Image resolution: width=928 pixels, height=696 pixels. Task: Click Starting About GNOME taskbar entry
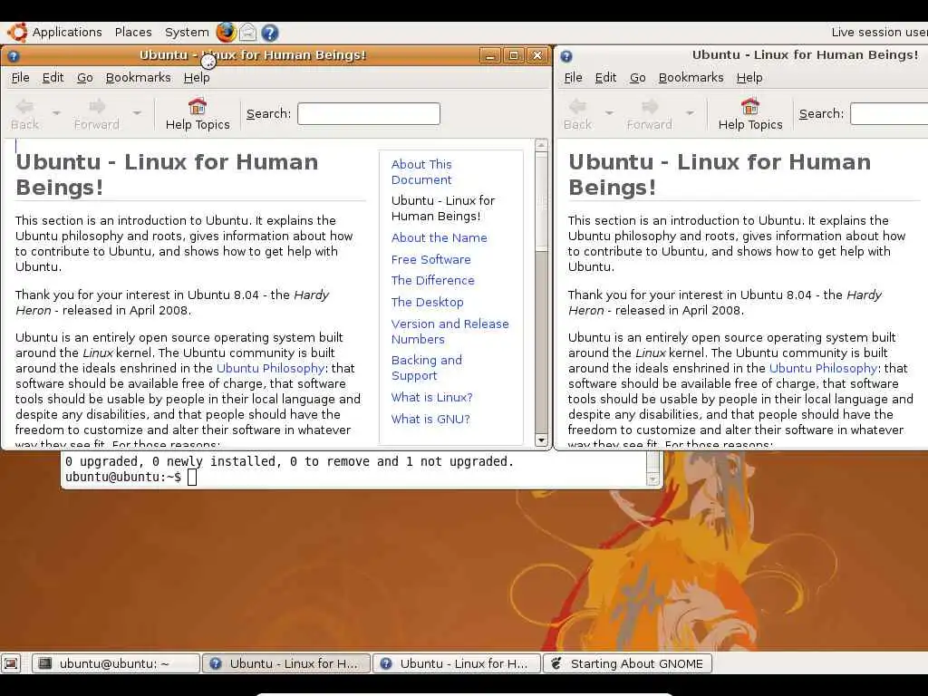627,663
